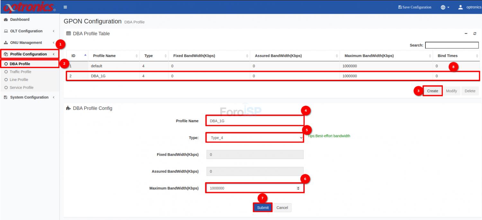482x220 pixels.
Task: Expand the OLT Configuration menu
Action: pyautogui.click(x=26, y=31)
